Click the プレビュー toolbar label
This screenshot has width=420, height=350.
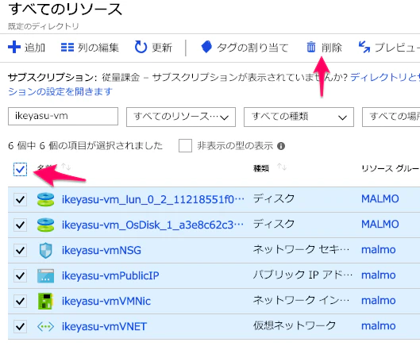397,48
